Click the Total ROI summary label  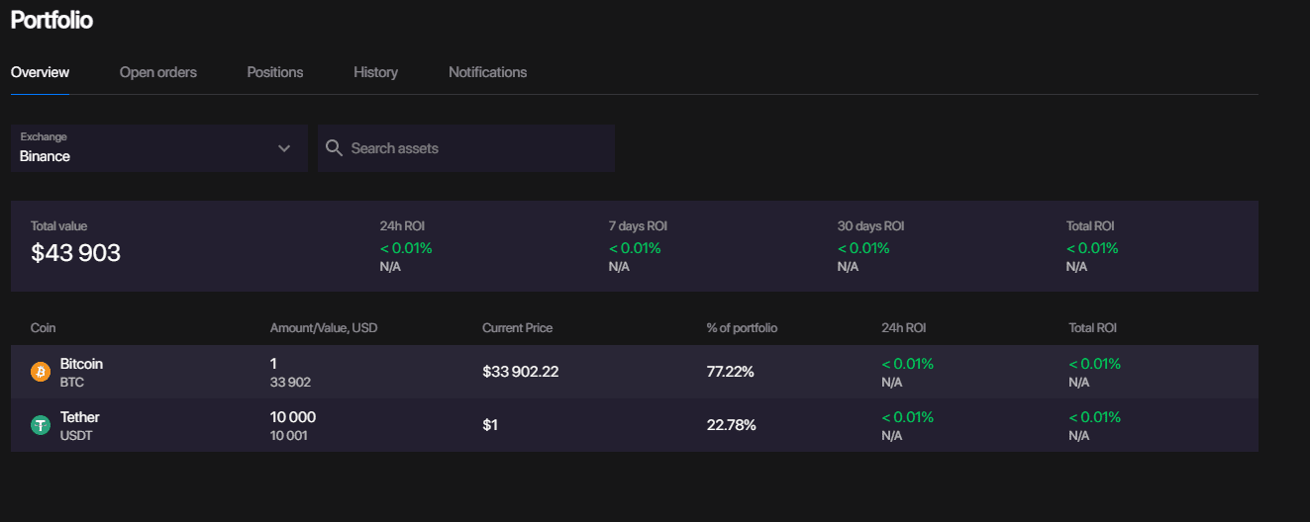pos(1090,226)
